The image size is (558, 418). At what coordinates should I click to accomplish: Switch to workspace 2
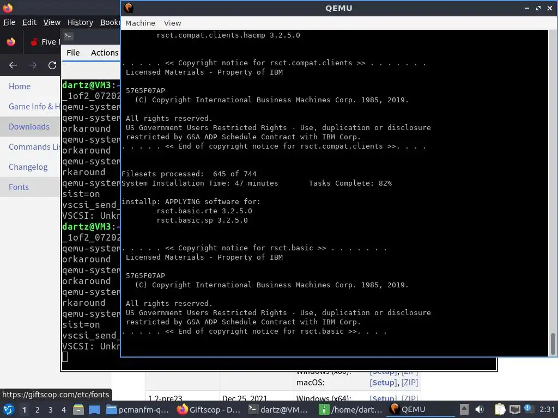[38, 410]
